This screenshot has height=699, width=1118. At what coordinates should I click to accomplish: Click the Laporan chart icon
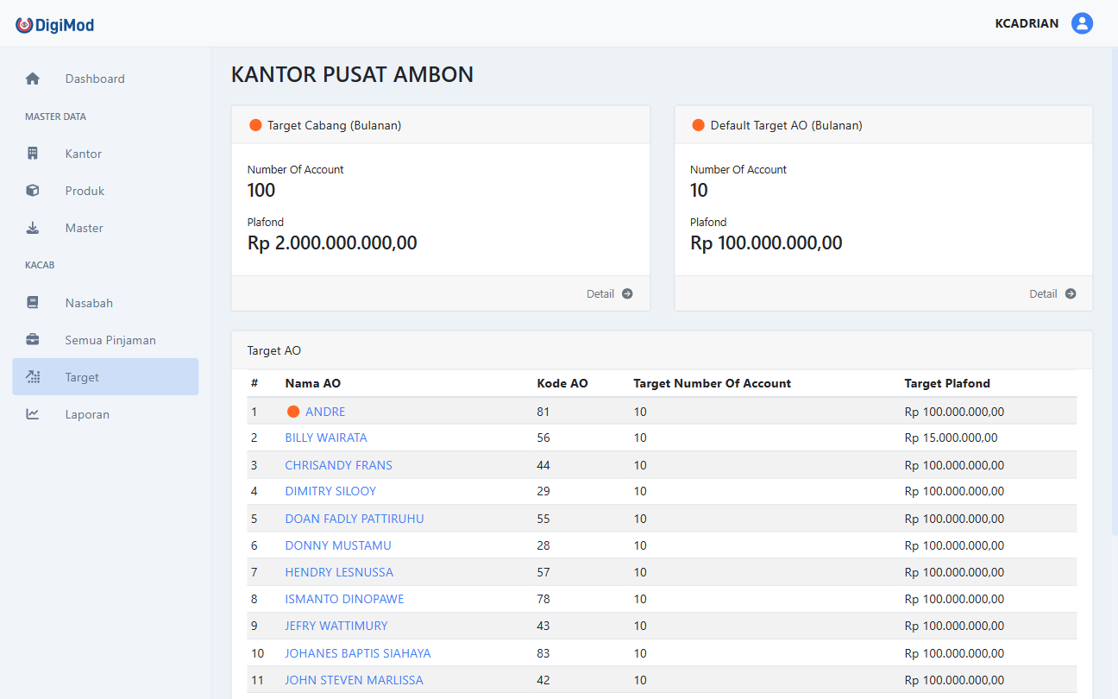[x=33, y=414]
